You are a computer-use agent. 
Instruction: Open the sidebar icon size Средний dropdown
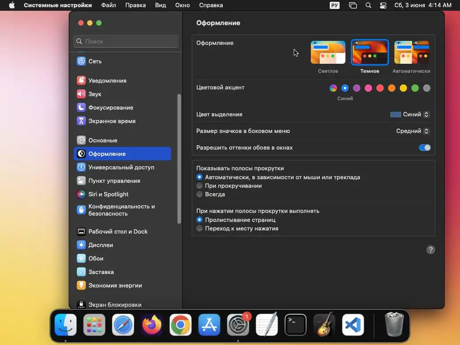click(413, 131)
